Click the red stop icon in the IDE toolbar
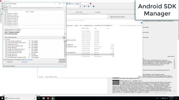Image resolution: width=179 pixels, height=100 pixels. point(91,4)
